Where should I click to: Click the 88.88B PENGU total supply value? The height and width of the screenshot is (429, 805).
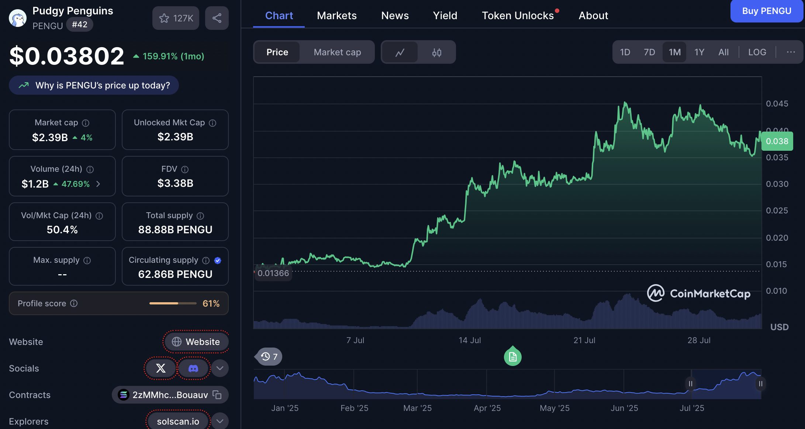coord(175,230)
